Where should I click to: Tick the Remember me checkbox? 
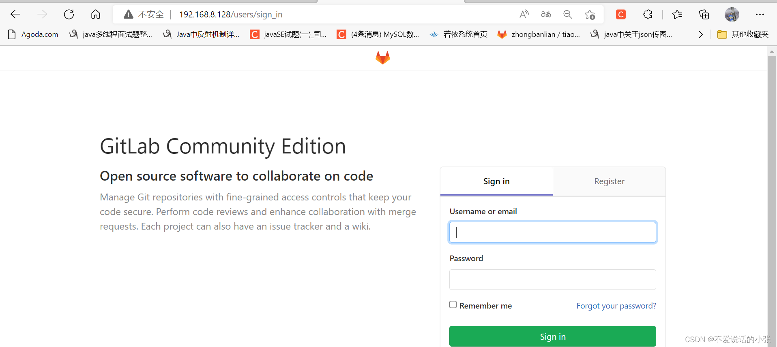(453, 304)
